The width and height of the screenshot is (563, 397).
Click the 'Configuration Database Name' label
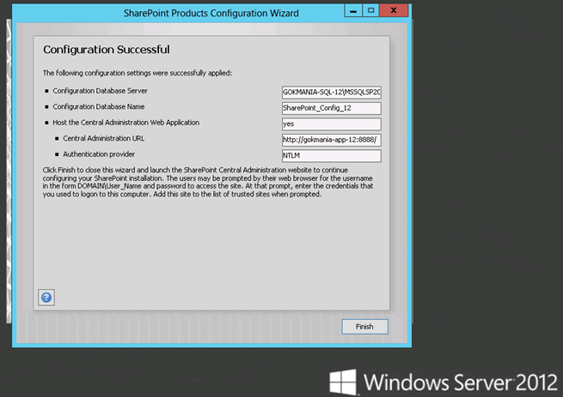click(99, 106)
